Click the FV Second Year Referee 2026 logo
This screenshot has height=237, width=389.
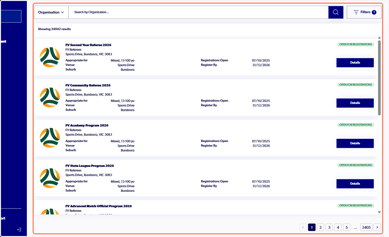(50, 57)
